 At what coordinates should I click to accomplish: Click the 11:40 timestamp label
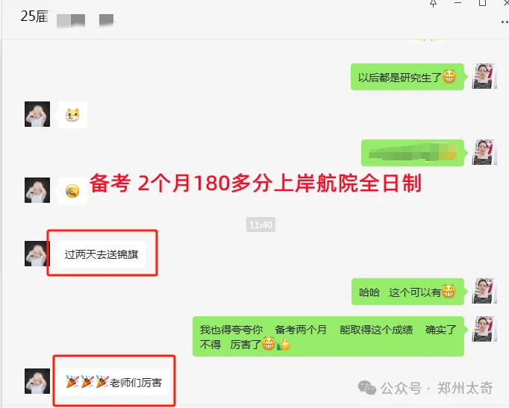click(260, 225)
